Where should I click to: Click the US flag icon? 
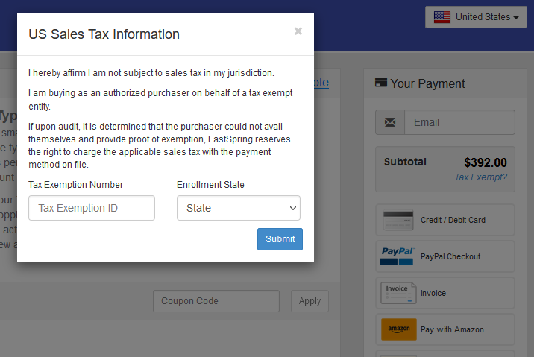pos(442,17)
